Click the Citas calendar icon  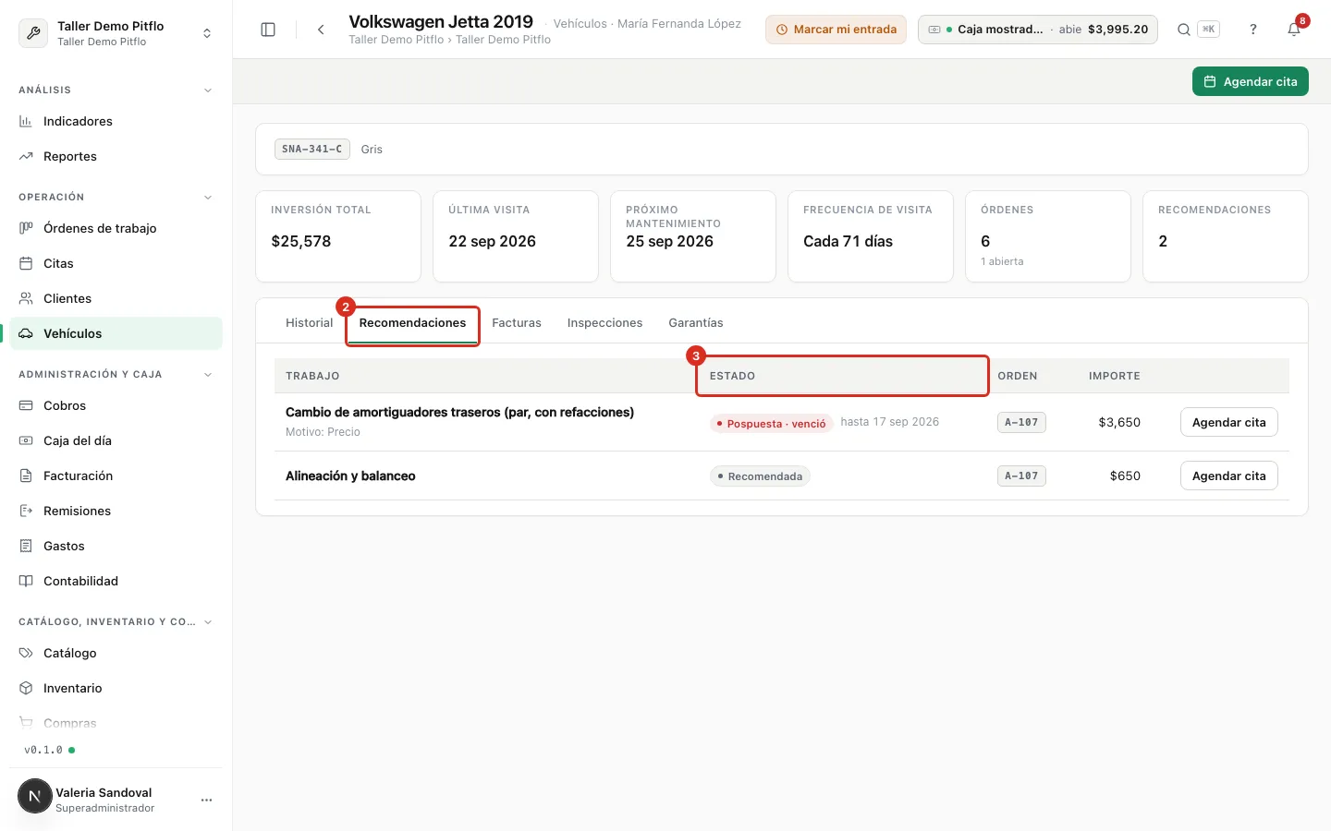tap(26, 263)
